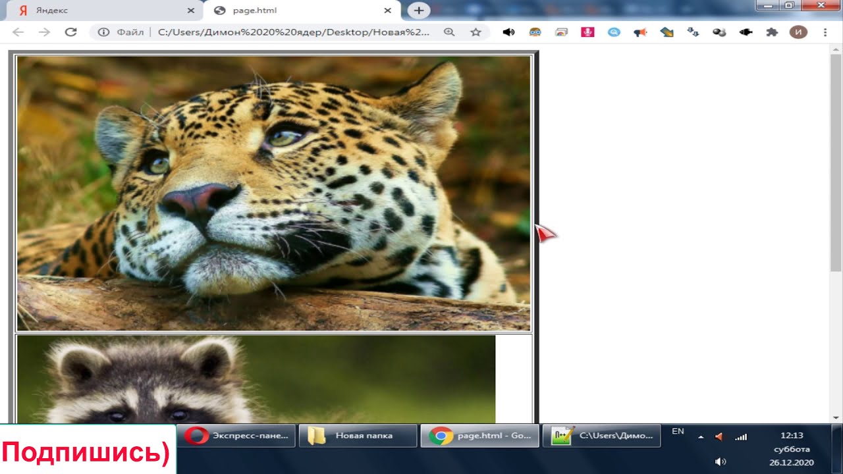The height and width of the screenshot is (474, 843).
Task: Click the EN language indicator
Action: pyautogui.click(x=678, y=432)
